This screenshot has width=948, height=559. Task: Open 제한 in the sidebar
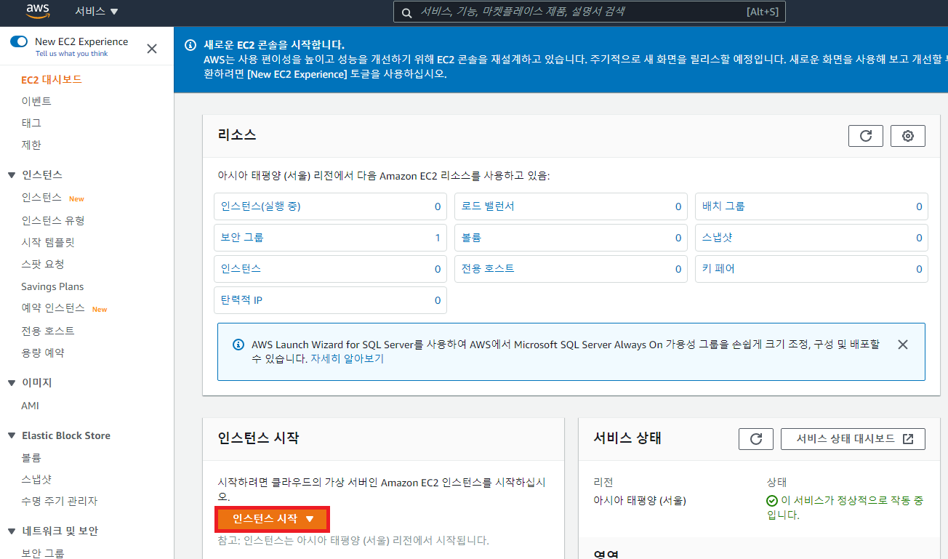(x=31, y=145)
